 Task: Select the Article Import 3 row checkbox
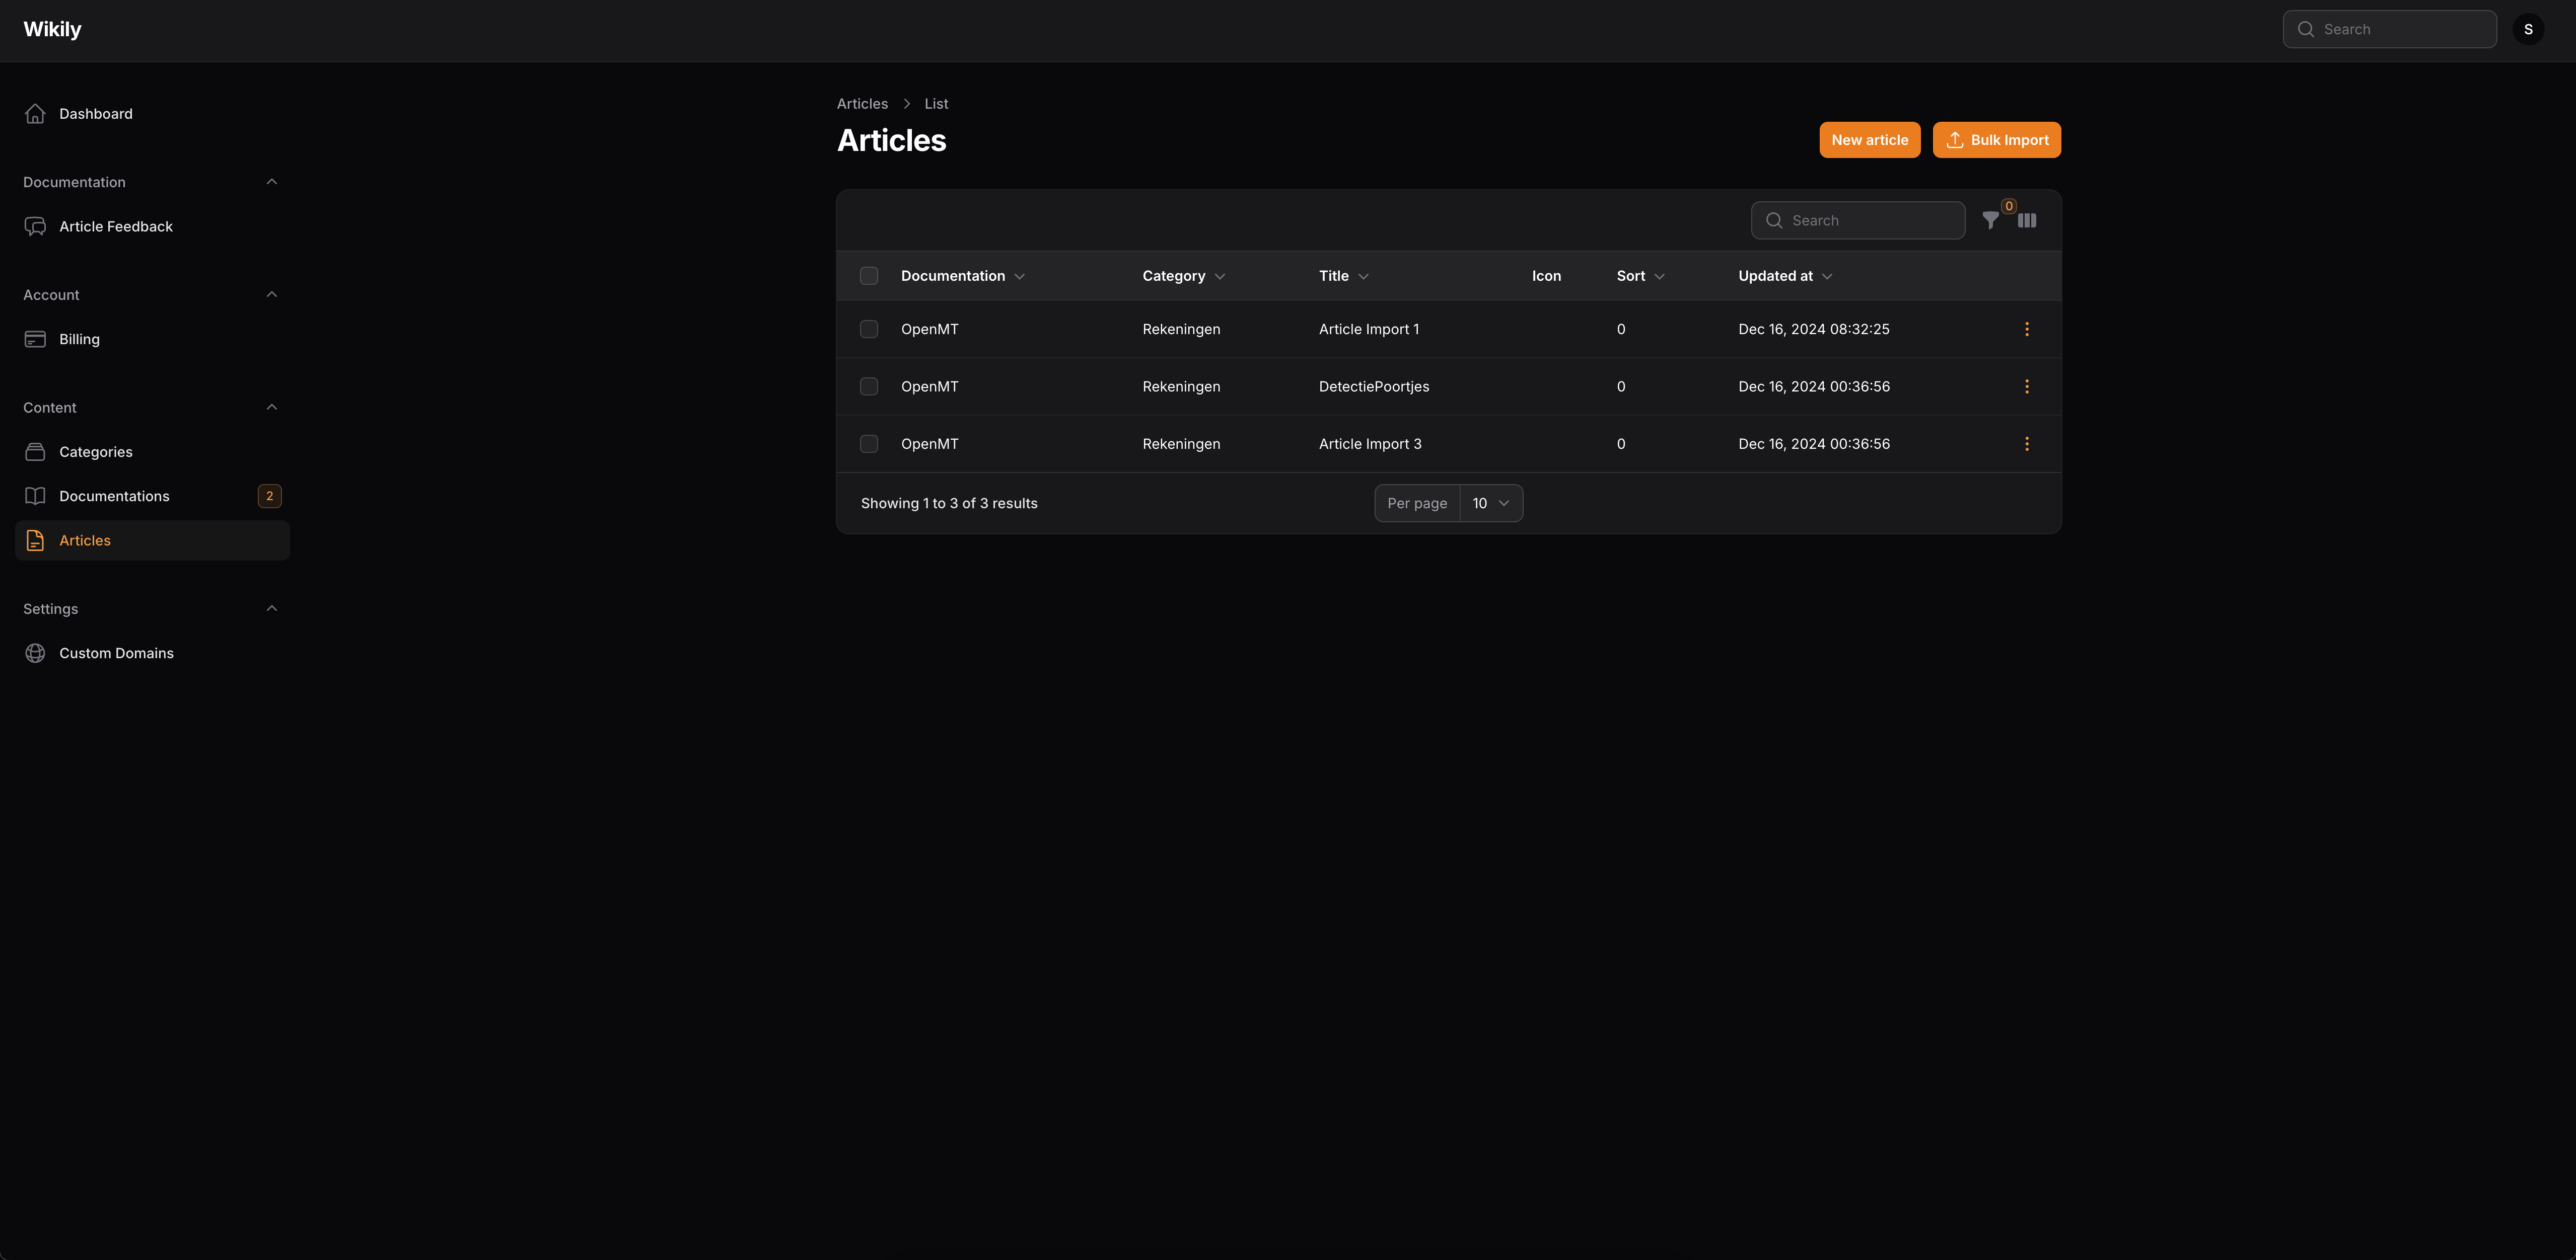click(869, 444)
